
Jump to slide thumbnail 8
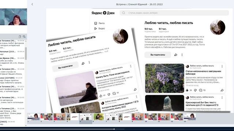[x=125, y=117]
